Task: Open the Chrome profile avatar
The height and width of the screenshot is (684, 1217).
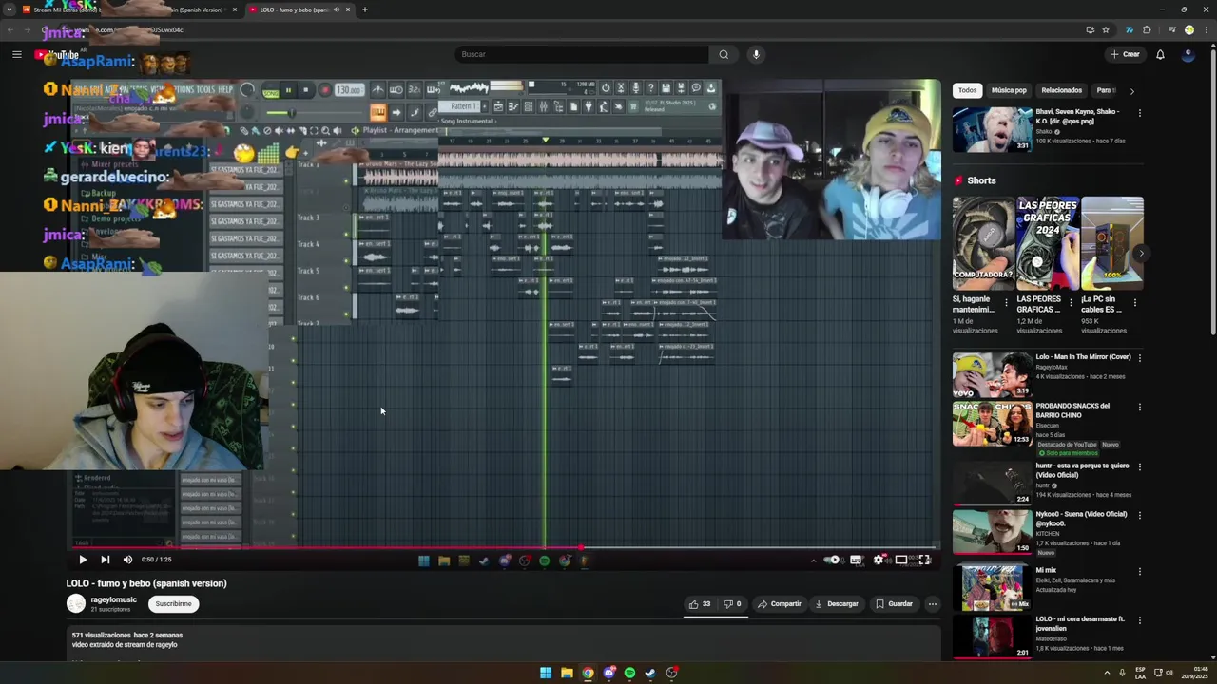Action: (x=1188, y=29)
